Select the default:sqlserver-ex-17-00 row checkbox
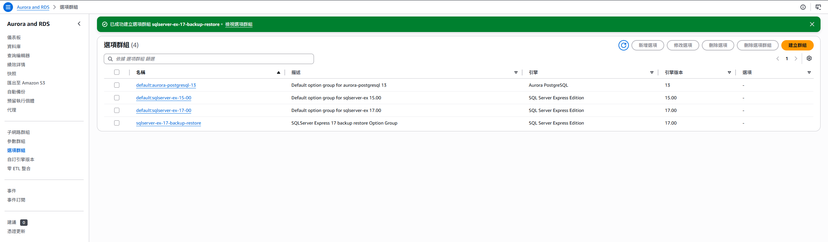Image resolution: width=828 pixels, height=242 pixels. click(x=117, y=110)
